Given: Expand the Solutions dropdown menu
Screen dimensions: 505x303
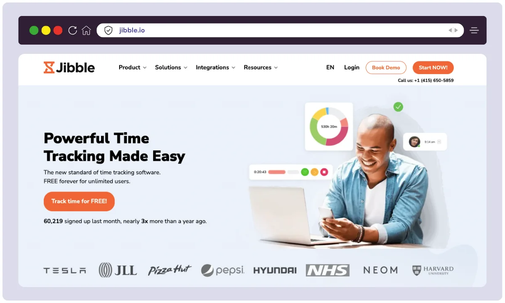Looking at the screenshot, I should (x=171, y=67).
